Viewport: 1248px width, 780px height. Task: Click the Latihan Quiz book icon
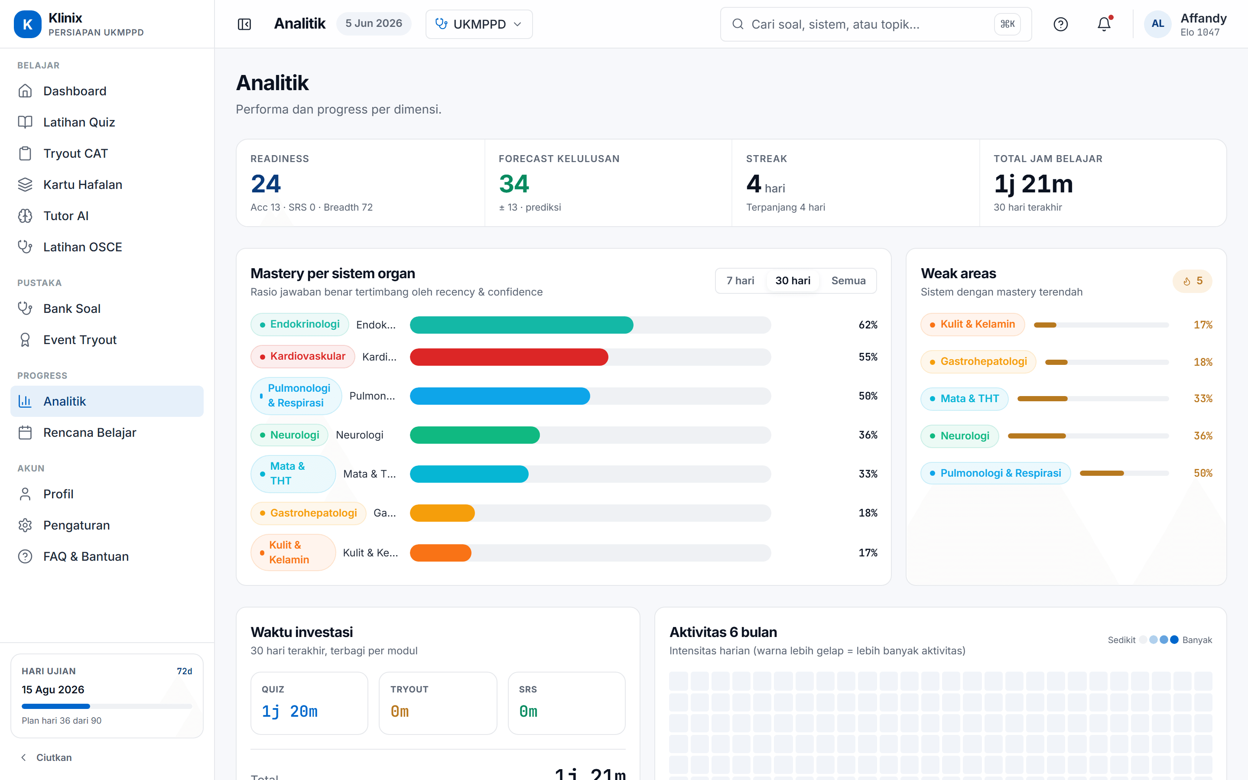(x=25, y=122)
